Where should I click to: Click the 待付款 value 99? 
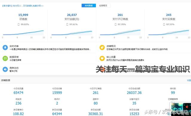click(x=173, y=93)
